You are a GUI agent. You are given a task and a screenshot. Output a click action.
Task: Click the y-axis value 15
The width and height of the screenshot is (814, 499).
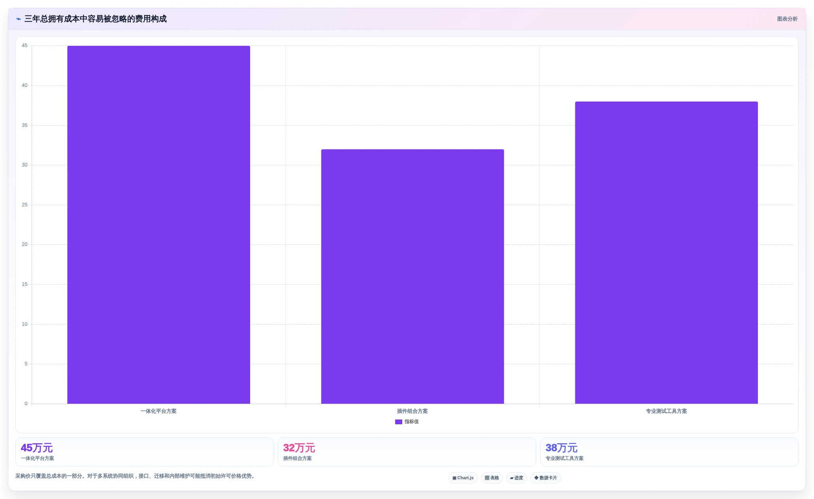tap(24, 284)
